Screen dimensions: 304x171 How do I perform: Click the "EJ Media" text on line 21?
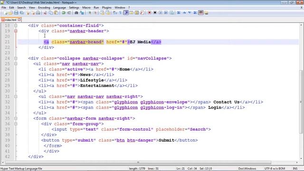click(x=140, y=42)
